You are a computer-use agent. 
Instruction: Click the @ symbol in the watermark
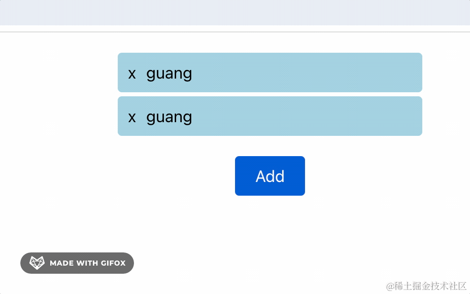click(x=390, y=286)
